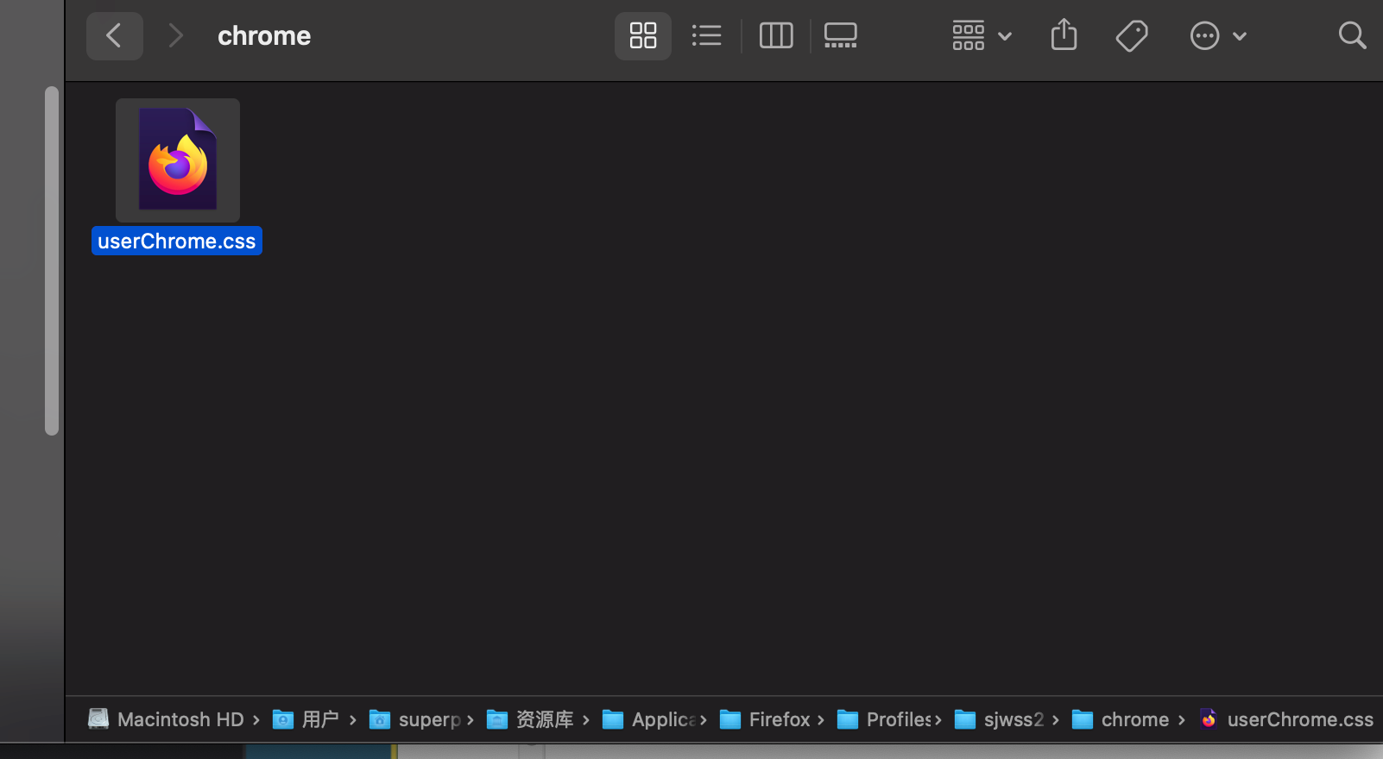The image size is (1383, 759).
Task: Click the Profiles folder in path bar
Action: point(884,719)
